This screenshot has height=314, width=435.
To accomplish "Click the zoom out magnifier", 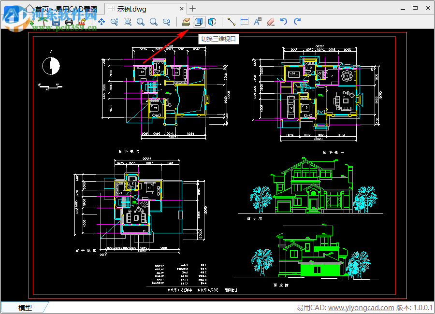I will click(x=154, y=22).
